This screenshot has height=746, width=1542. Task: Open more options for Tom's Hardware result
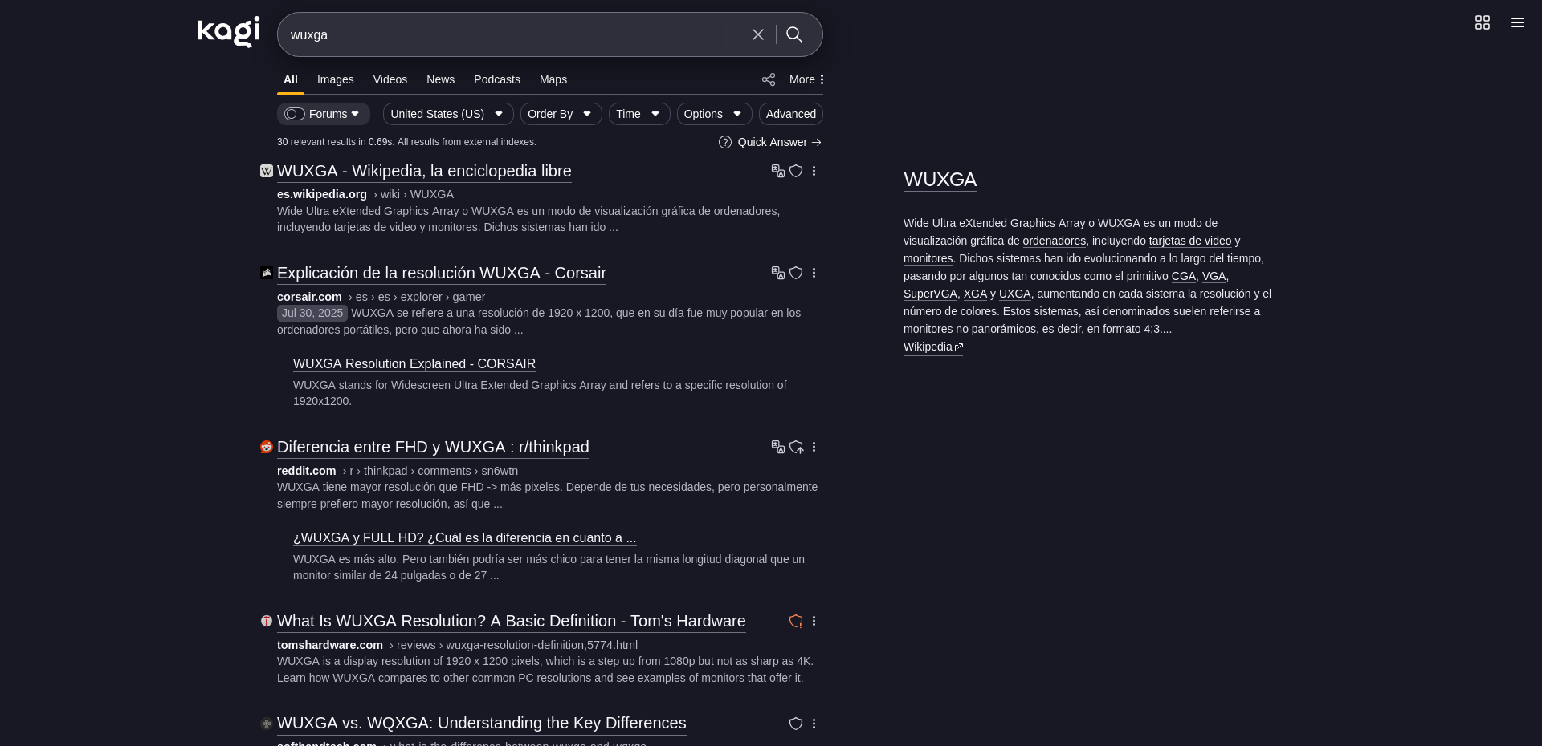pyautogui.click(x=814, y=621)
